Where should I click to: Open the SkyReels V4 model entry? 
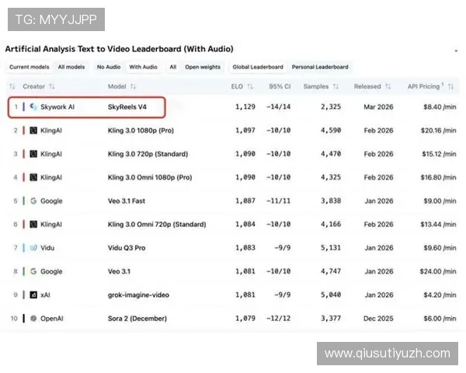tap(127, 106)
